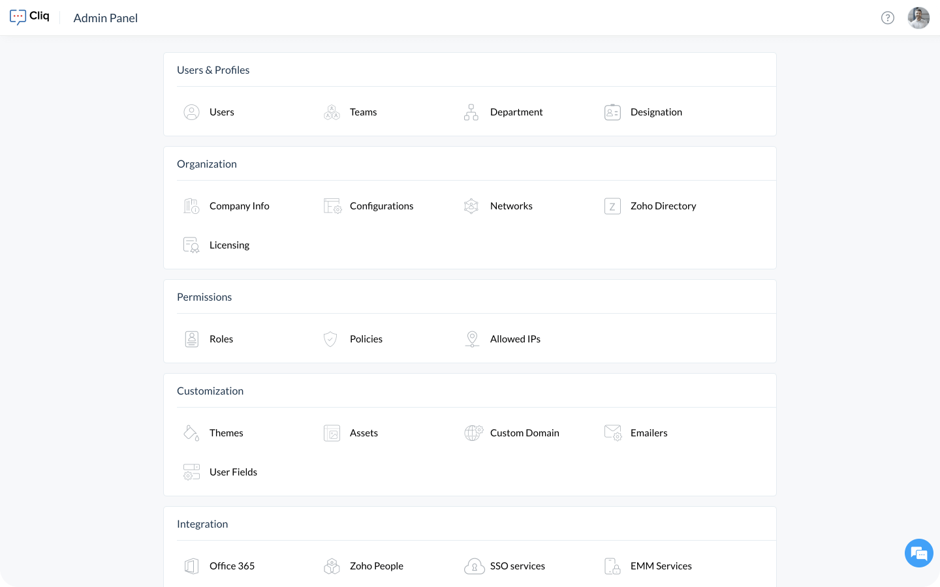940x587 pixels.
Task: Go to Configurations
Action: click(381, 206)
